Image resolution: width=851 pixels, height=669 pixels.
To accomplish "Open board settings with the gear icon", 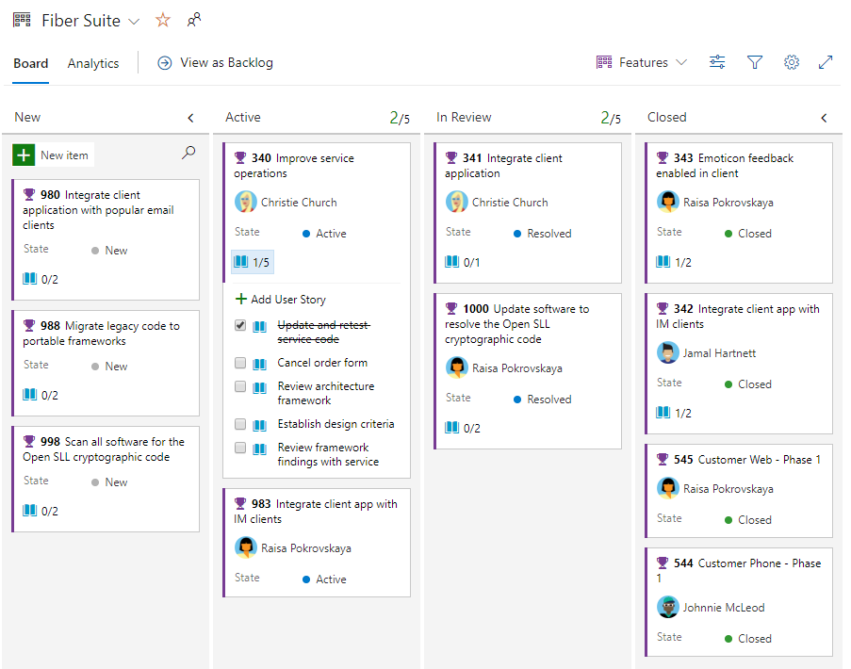I will [792, 62].
